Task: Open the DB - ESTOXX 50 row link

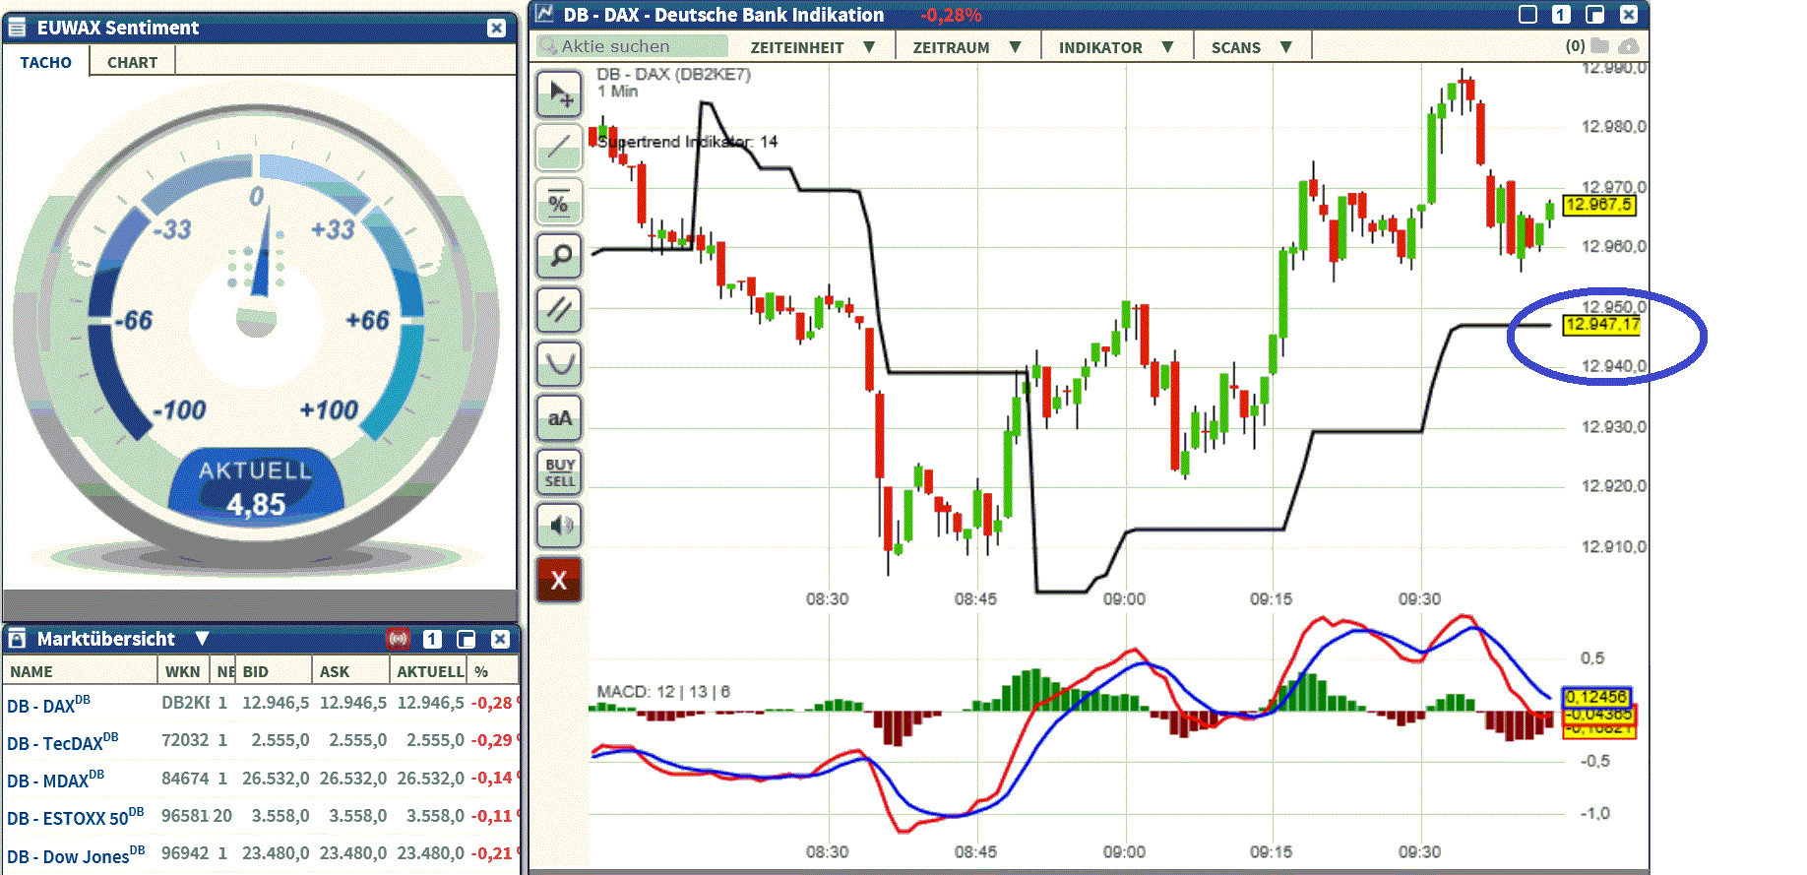Action: (x=75, y=817)
